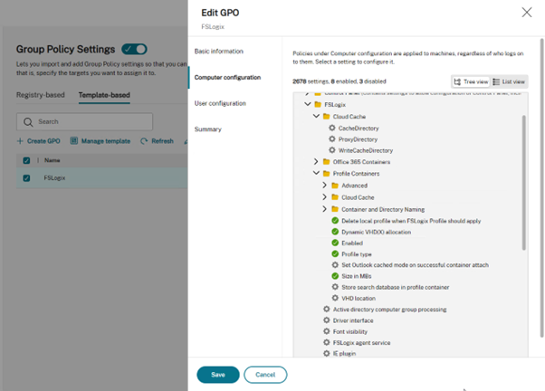Click the Search input field
Viewport: 545px width, 391px height.
point(84,121)
